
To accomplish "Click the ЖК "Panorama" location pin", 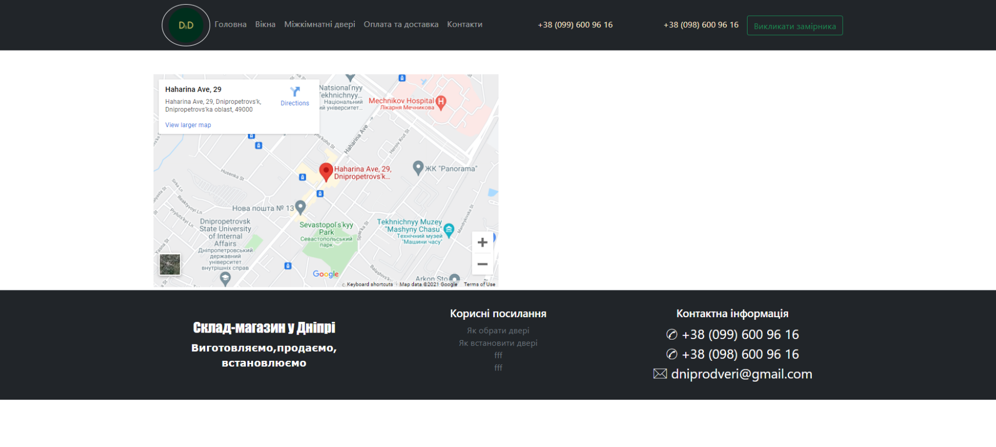I will [418, 168].
